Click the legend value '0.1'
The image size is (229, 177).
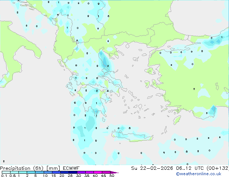[4, 176]
